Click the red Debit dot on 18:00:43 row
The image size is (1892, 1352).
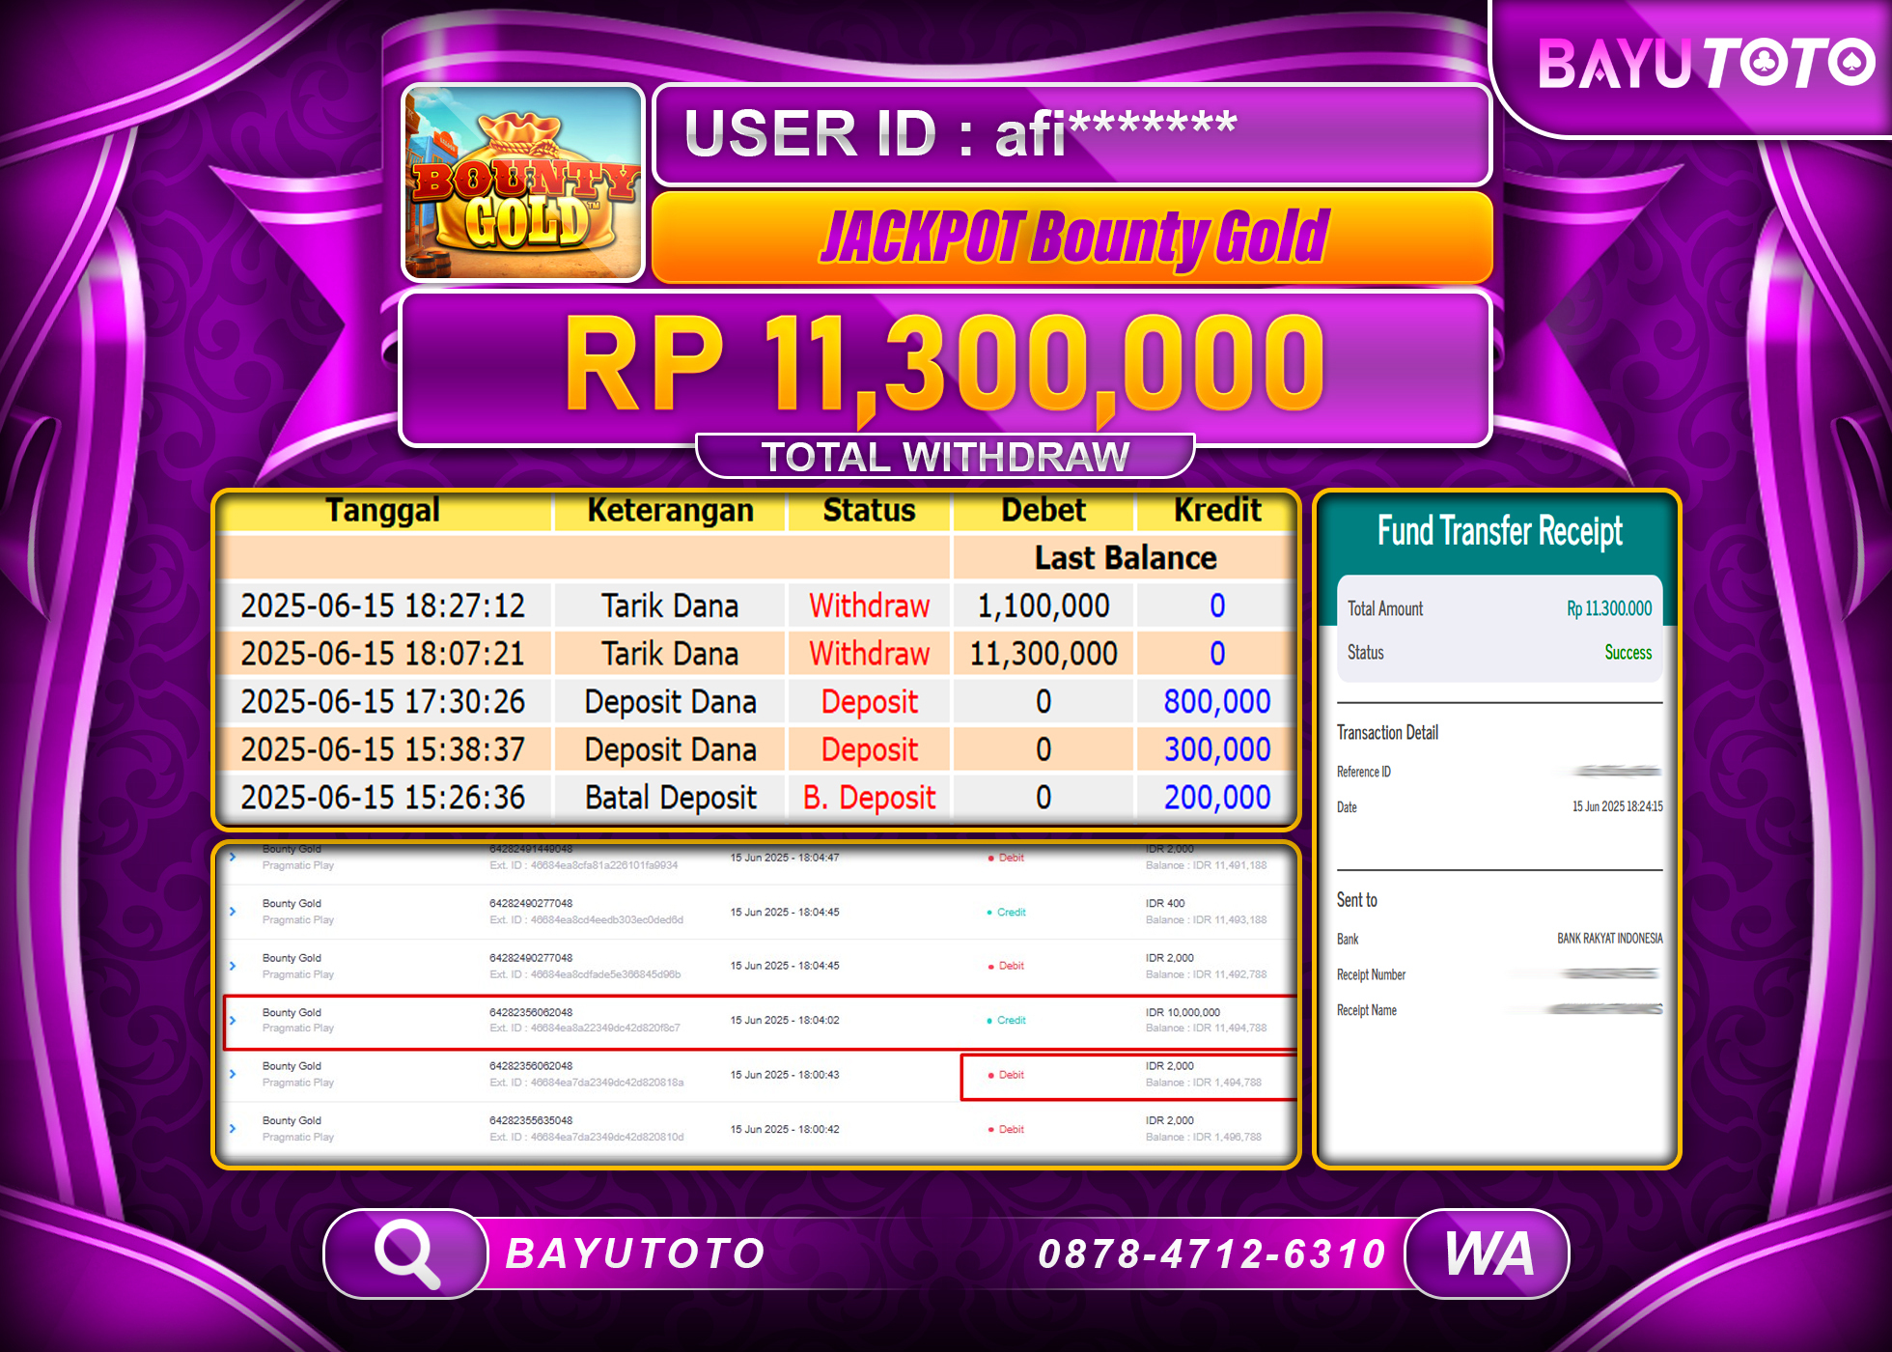point(992,1074)
